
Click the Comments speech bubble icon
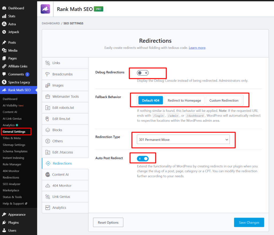[4, 74]
